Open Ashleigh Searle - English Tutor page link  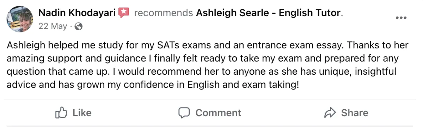[x=269, y=13]
